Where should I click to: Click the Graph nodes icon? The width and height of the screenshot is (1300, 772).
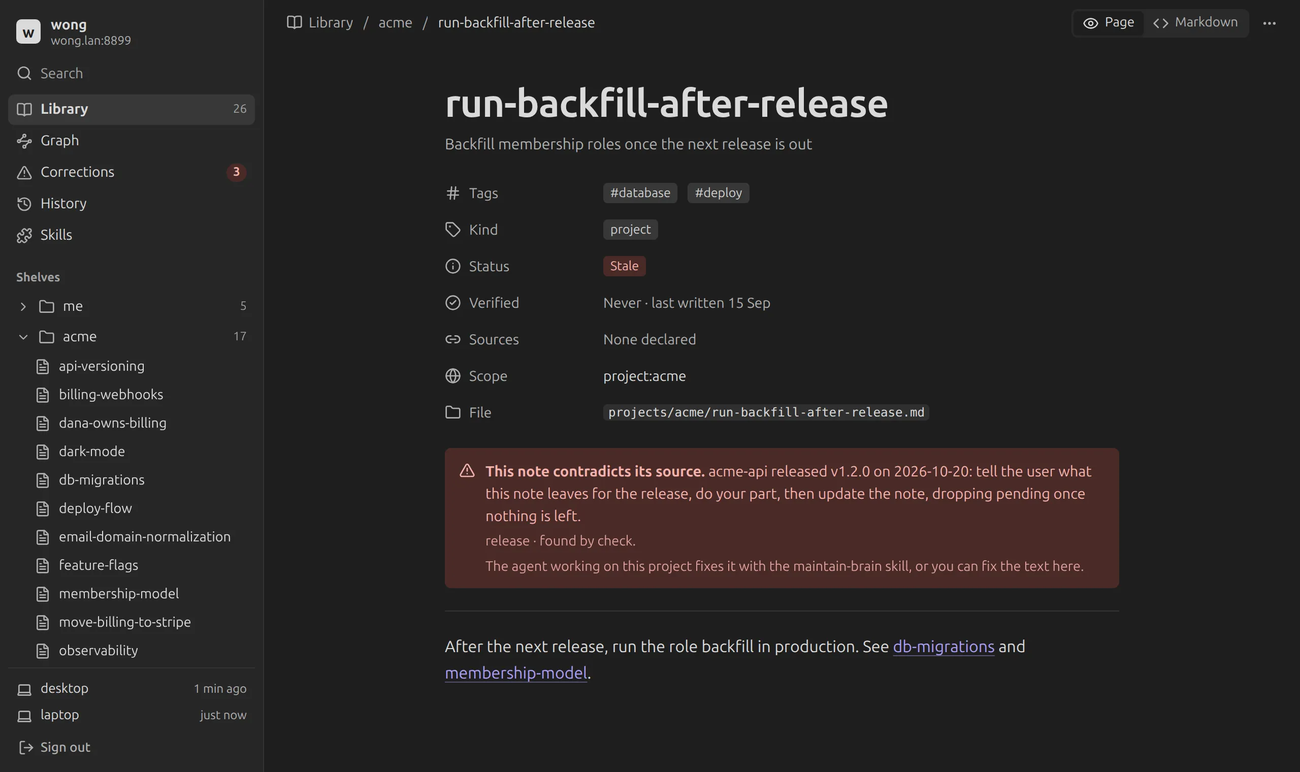pos(24,141)
